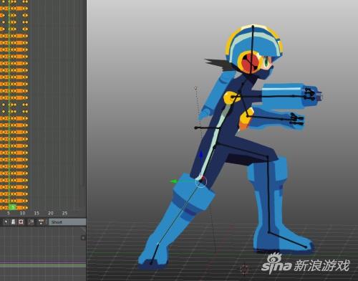Toggle the only-selected arrow icon in dope sheet header

[6, 222]
